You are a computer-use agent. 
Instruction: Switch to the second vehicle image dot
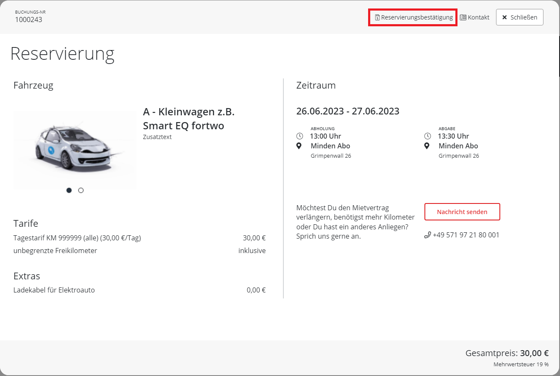81,190
